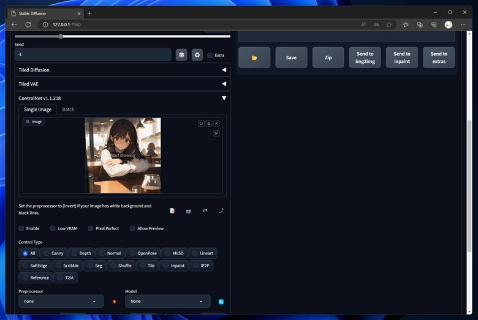Click the recycle icon to reuse last seed

197,55
